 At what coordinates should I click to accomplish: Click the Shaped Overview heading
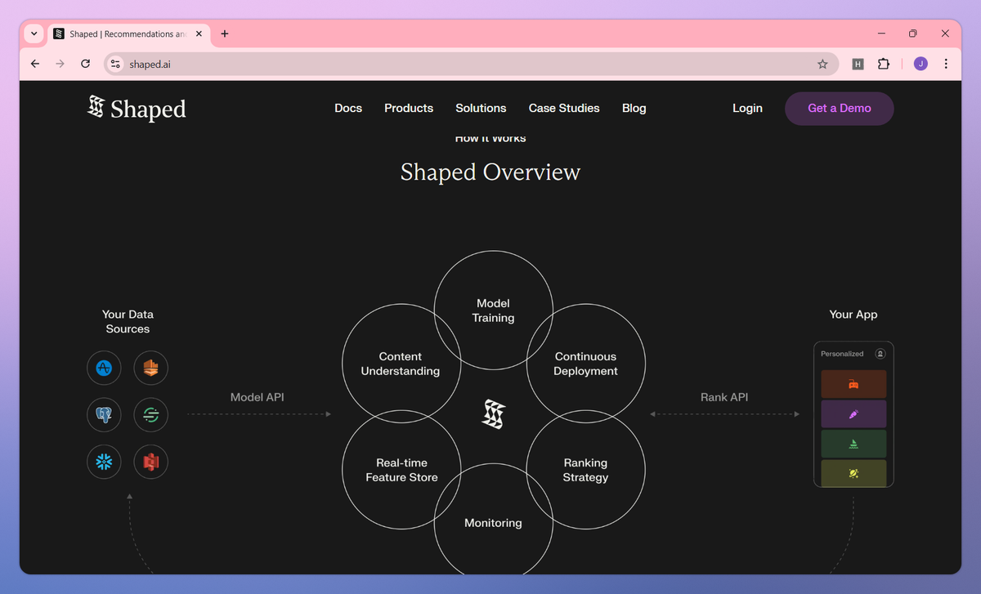[x=490, y=172]
